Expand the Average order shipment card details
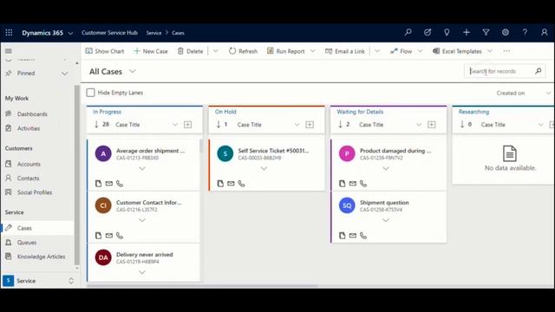This screenshot has width=555, height=312. (x=142, y=169)
